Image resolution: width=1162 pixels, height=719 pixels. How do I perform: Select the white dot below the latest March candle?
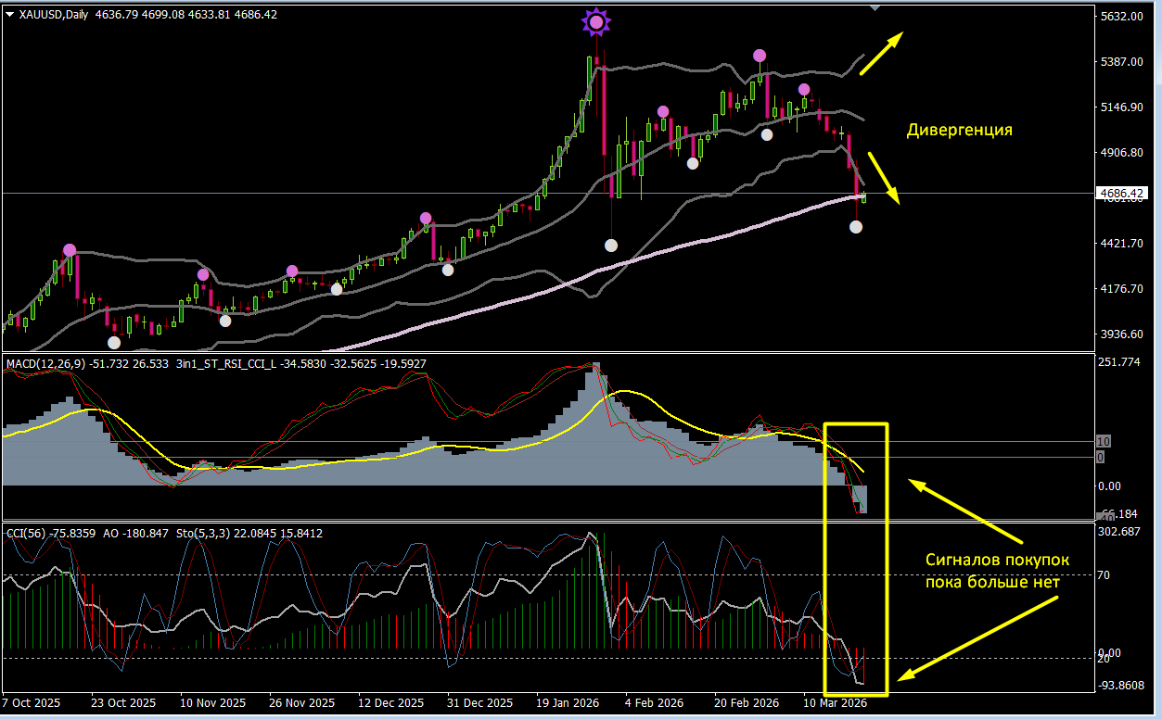point(856,227)
